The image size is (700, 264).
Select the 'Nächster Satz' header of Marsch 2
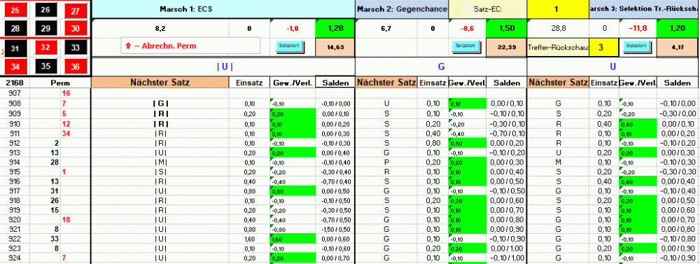coord(386,83)
